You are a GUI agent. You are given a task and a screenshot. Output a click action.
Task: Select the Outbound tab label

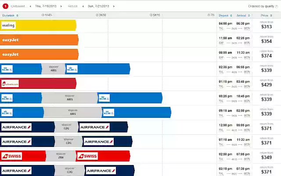[18, 6]
